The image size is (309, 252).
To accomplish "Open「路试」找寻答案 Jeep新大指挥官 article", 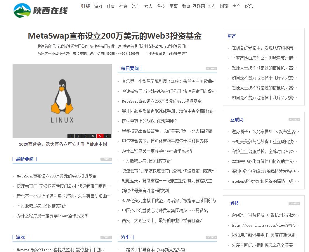I will [154, 250].
